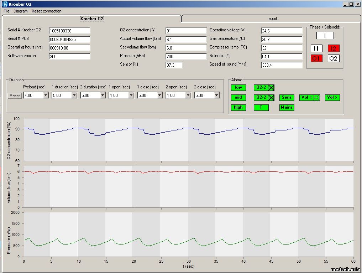Click the Reset connection menu item
Viewport: 362px width, 273px height.
tap(46, 11)
